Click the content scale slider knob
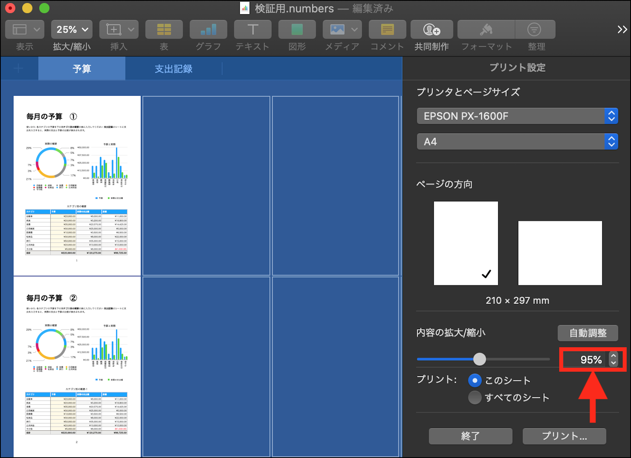 pyautogui.click(x=480, y=359)
